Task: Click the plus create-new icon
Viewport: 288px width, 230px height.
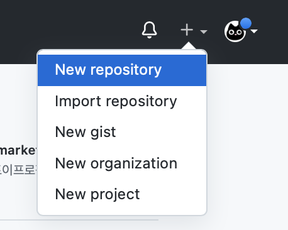Action: click(x=187, y=30)
